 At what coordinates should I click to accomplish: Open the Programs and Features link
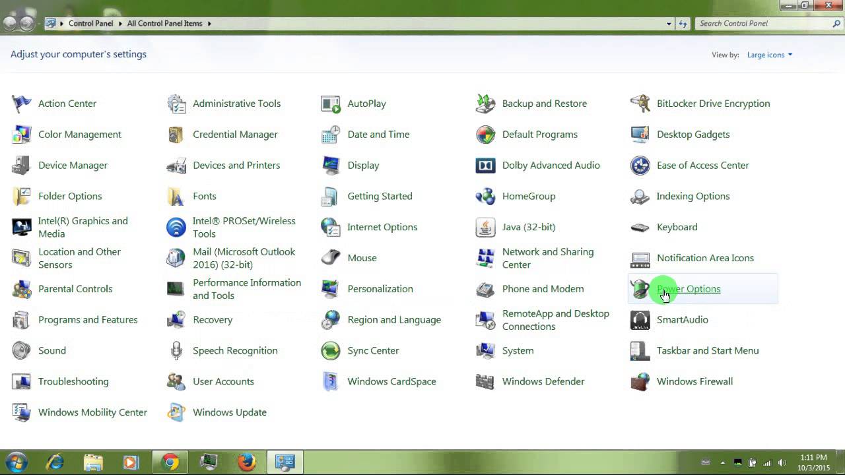point(88,320)
